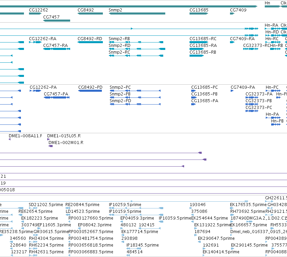Viewport: 287px width, 257px height.
Task: Click transcript label CG8492-RD
Action: tap(90, 39)
